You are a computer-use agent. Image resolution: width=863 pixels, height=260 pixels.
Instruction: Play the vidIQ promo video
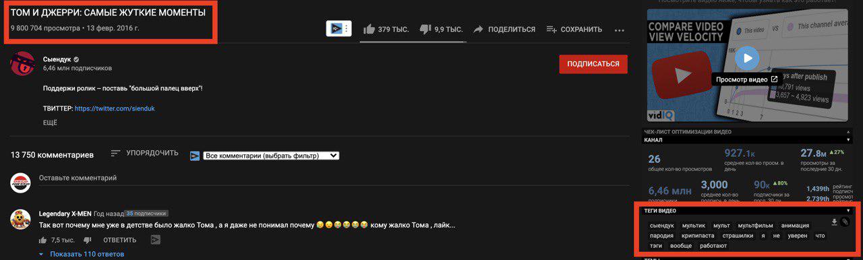point(747,58)
